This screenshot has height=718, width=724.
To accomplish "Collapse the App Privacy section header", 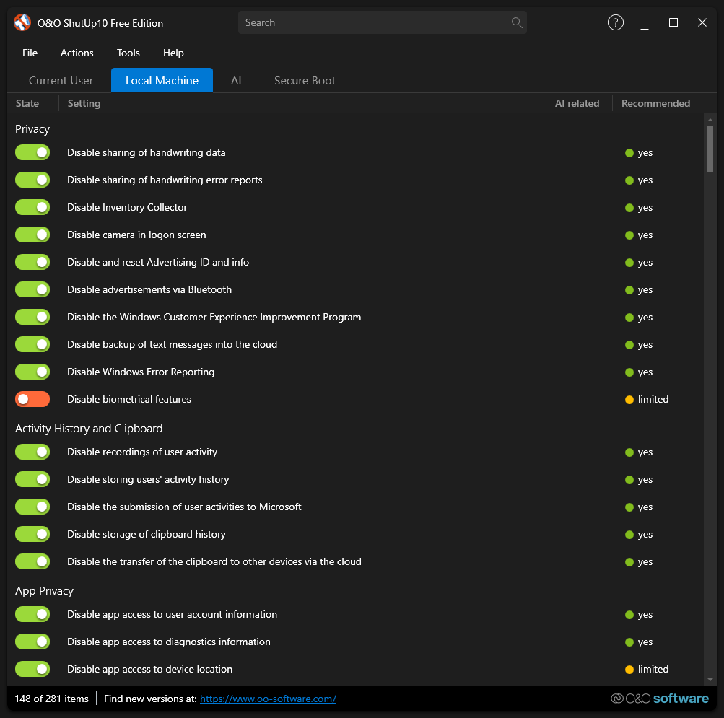I will pos(44,591).
